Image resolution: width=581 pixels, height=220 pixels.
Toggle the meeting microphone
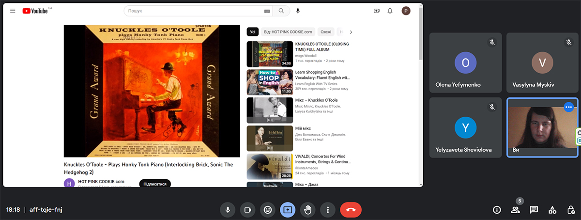click(228, 210)
